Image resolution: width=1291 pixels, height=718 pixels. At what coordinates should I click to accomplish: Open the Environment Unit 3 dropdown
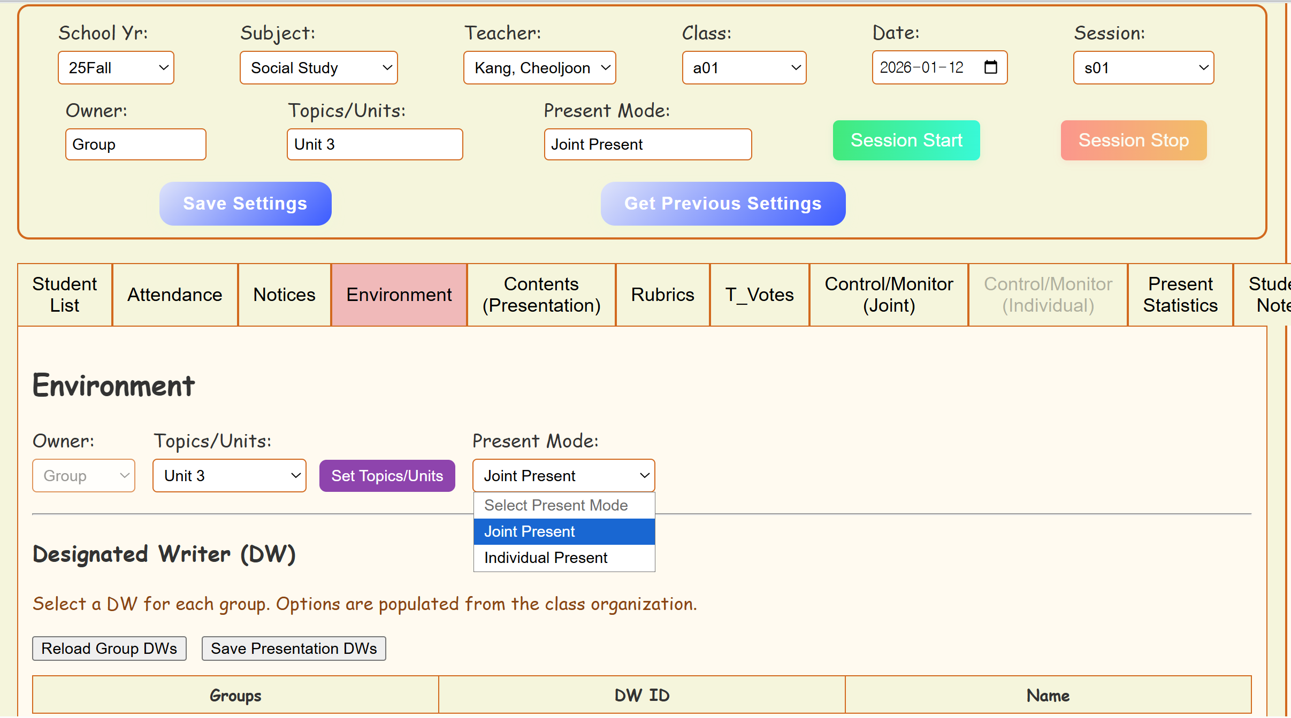pos(229,476)
